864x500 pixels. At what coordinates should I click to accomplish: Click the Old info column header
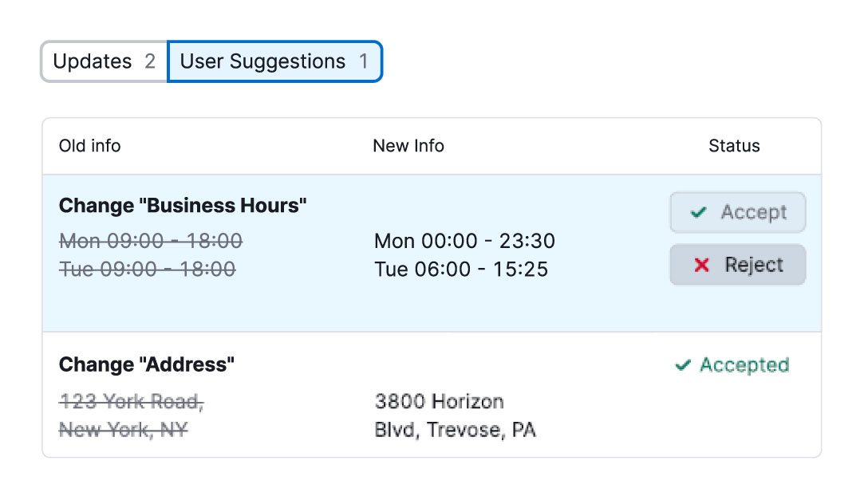point(89,146)
